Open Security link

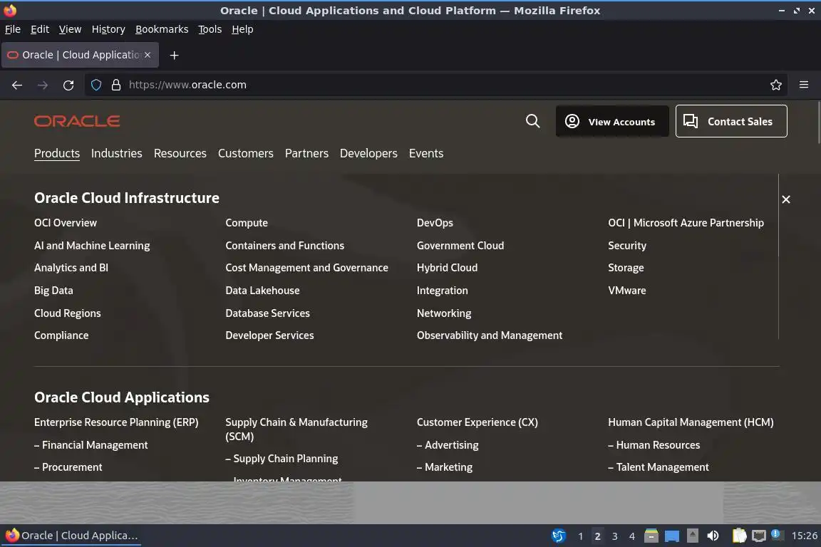click(x=627, y=246)
